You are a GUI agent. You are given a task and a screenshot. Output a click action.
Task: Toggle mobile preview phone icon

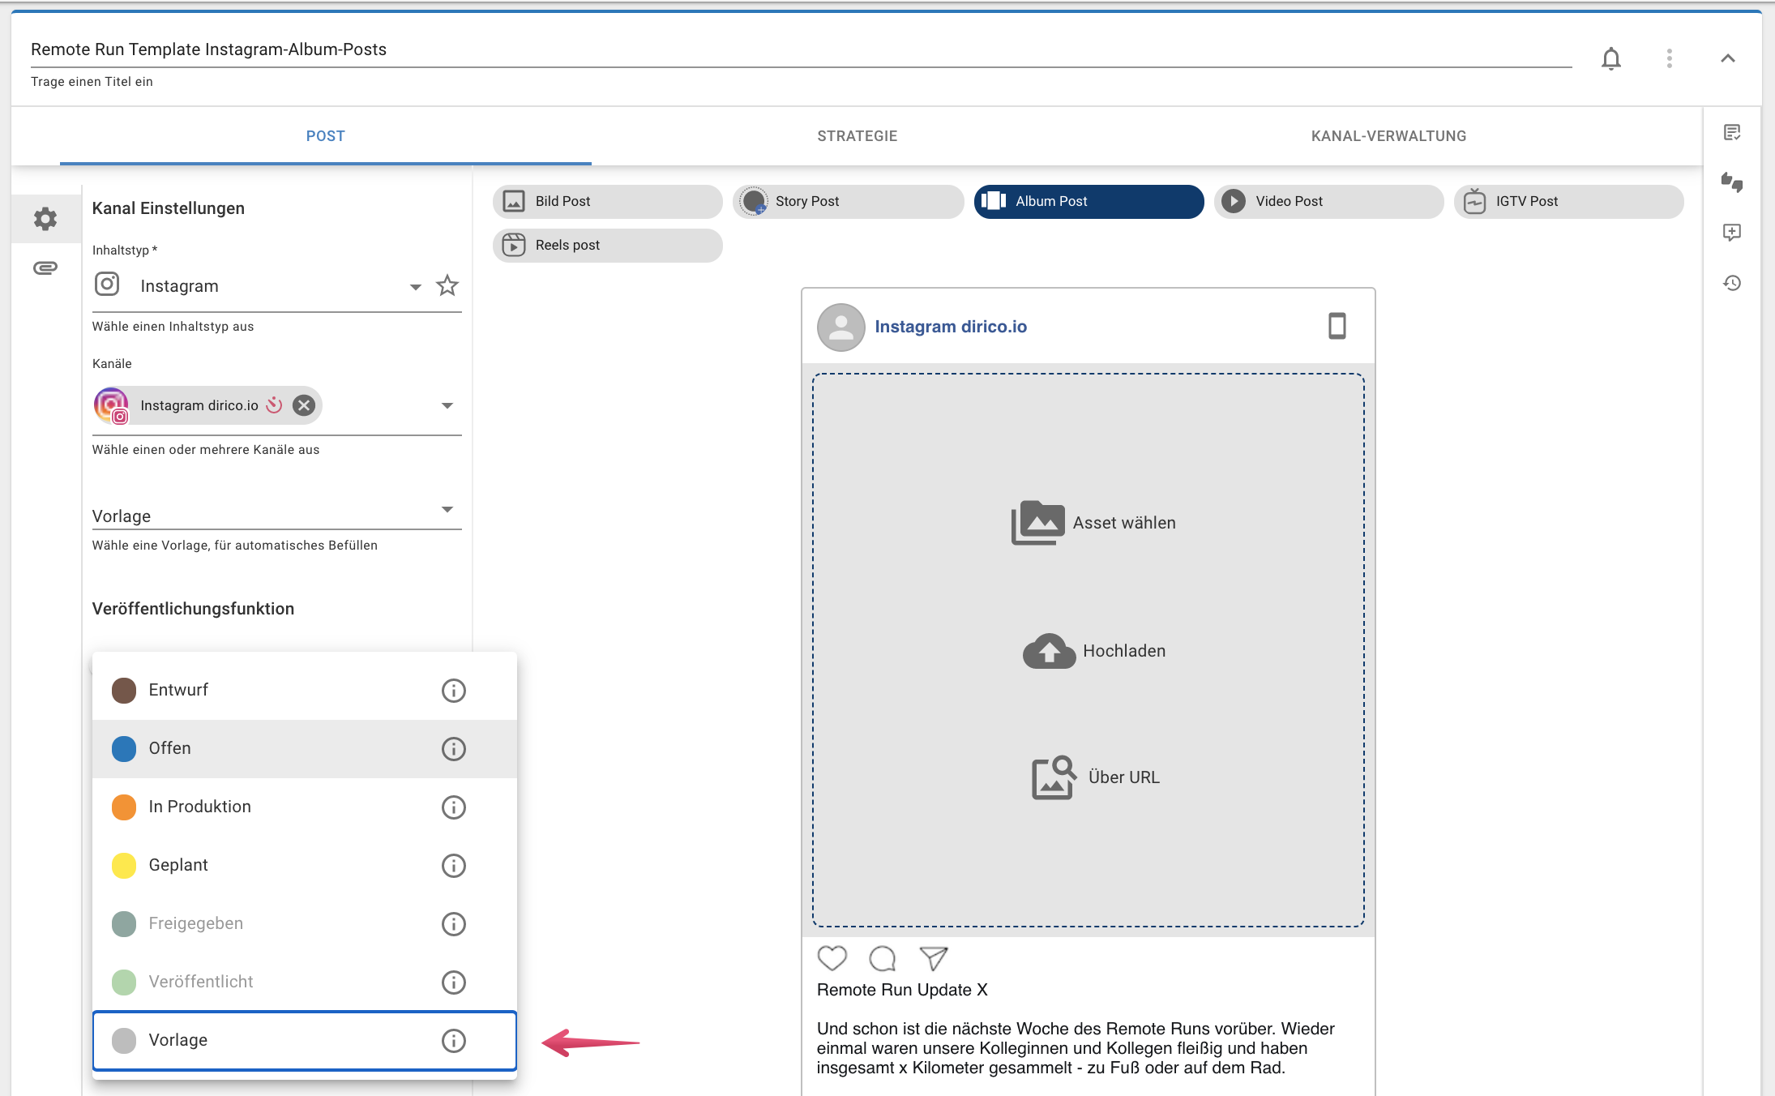tap(1337, 326)
